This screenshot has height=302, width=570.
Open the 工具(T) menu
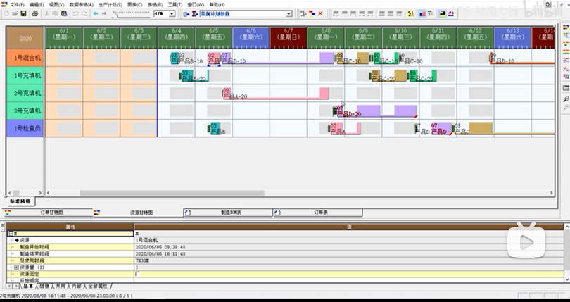click(x=175, y=4)
